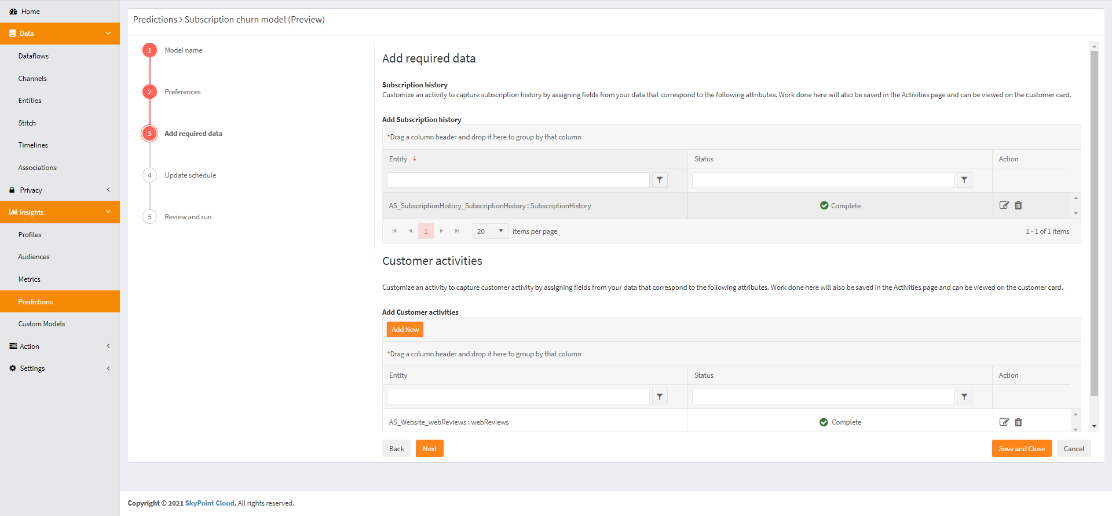
Task: Click step 2 Preferences circle
Action: [x=149, y=92]
